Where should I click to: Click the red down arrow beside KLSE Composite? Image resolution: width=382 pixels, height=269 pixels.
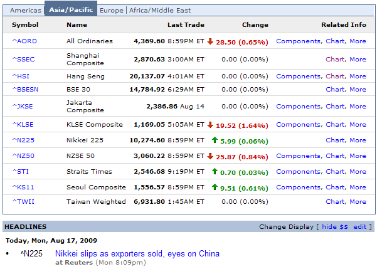click(x=210, y=125)
